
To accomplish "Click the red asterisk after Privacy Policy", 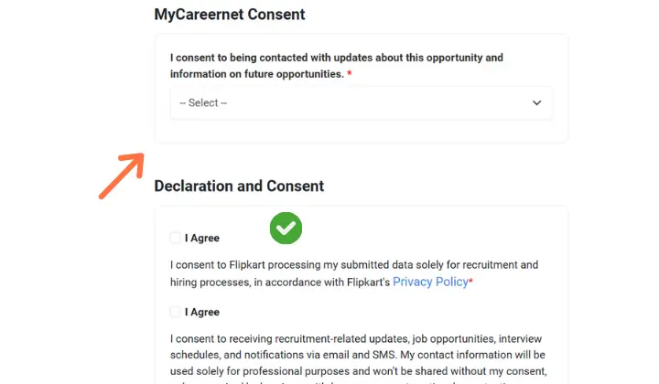I will point(471,280).
